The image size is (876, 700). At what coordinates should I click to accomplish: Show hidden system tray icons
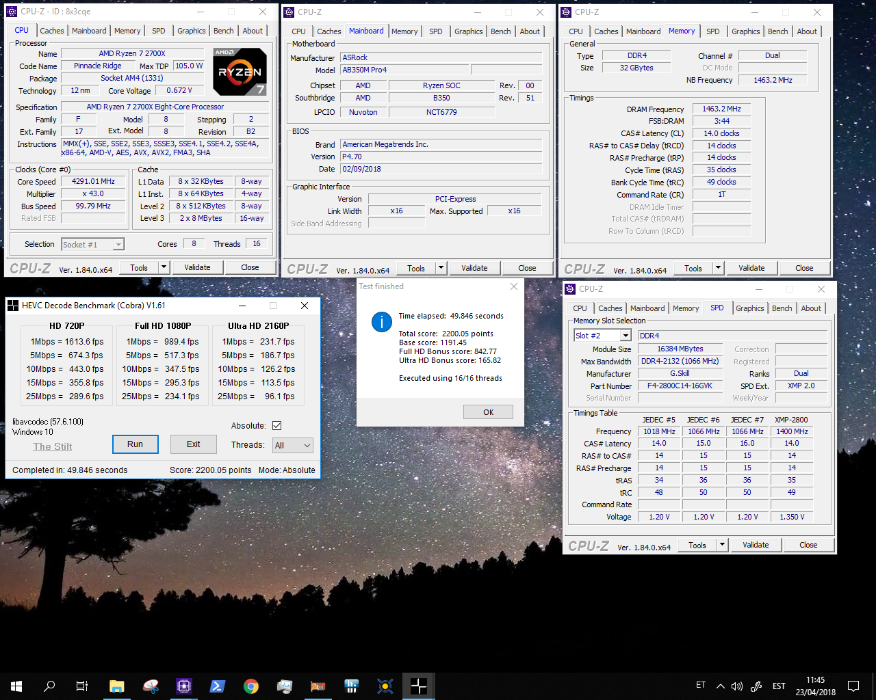click(x=720, y=686)
